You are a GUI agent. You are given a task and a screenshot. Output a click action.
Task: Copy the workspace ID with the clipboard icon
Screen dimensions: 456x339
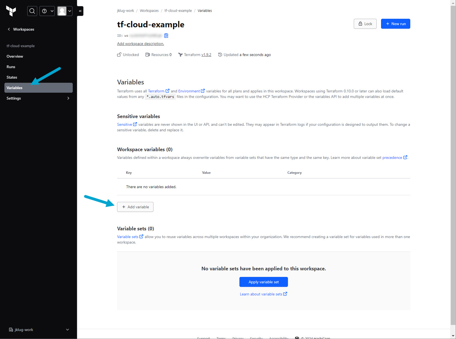[166, 36]
